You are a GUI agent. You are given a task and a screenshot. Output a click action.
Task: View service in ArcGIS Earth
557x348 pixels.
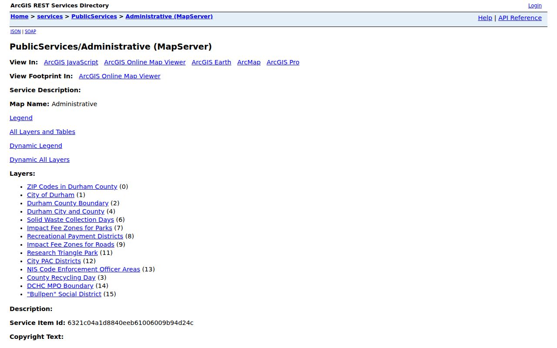click(211, 62)
